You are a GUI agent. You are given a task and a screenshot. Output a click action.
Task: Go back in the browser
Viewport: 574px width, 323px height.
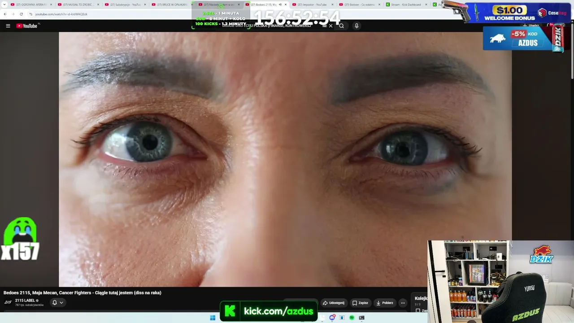pyautogui.click(x=5, y=14)
